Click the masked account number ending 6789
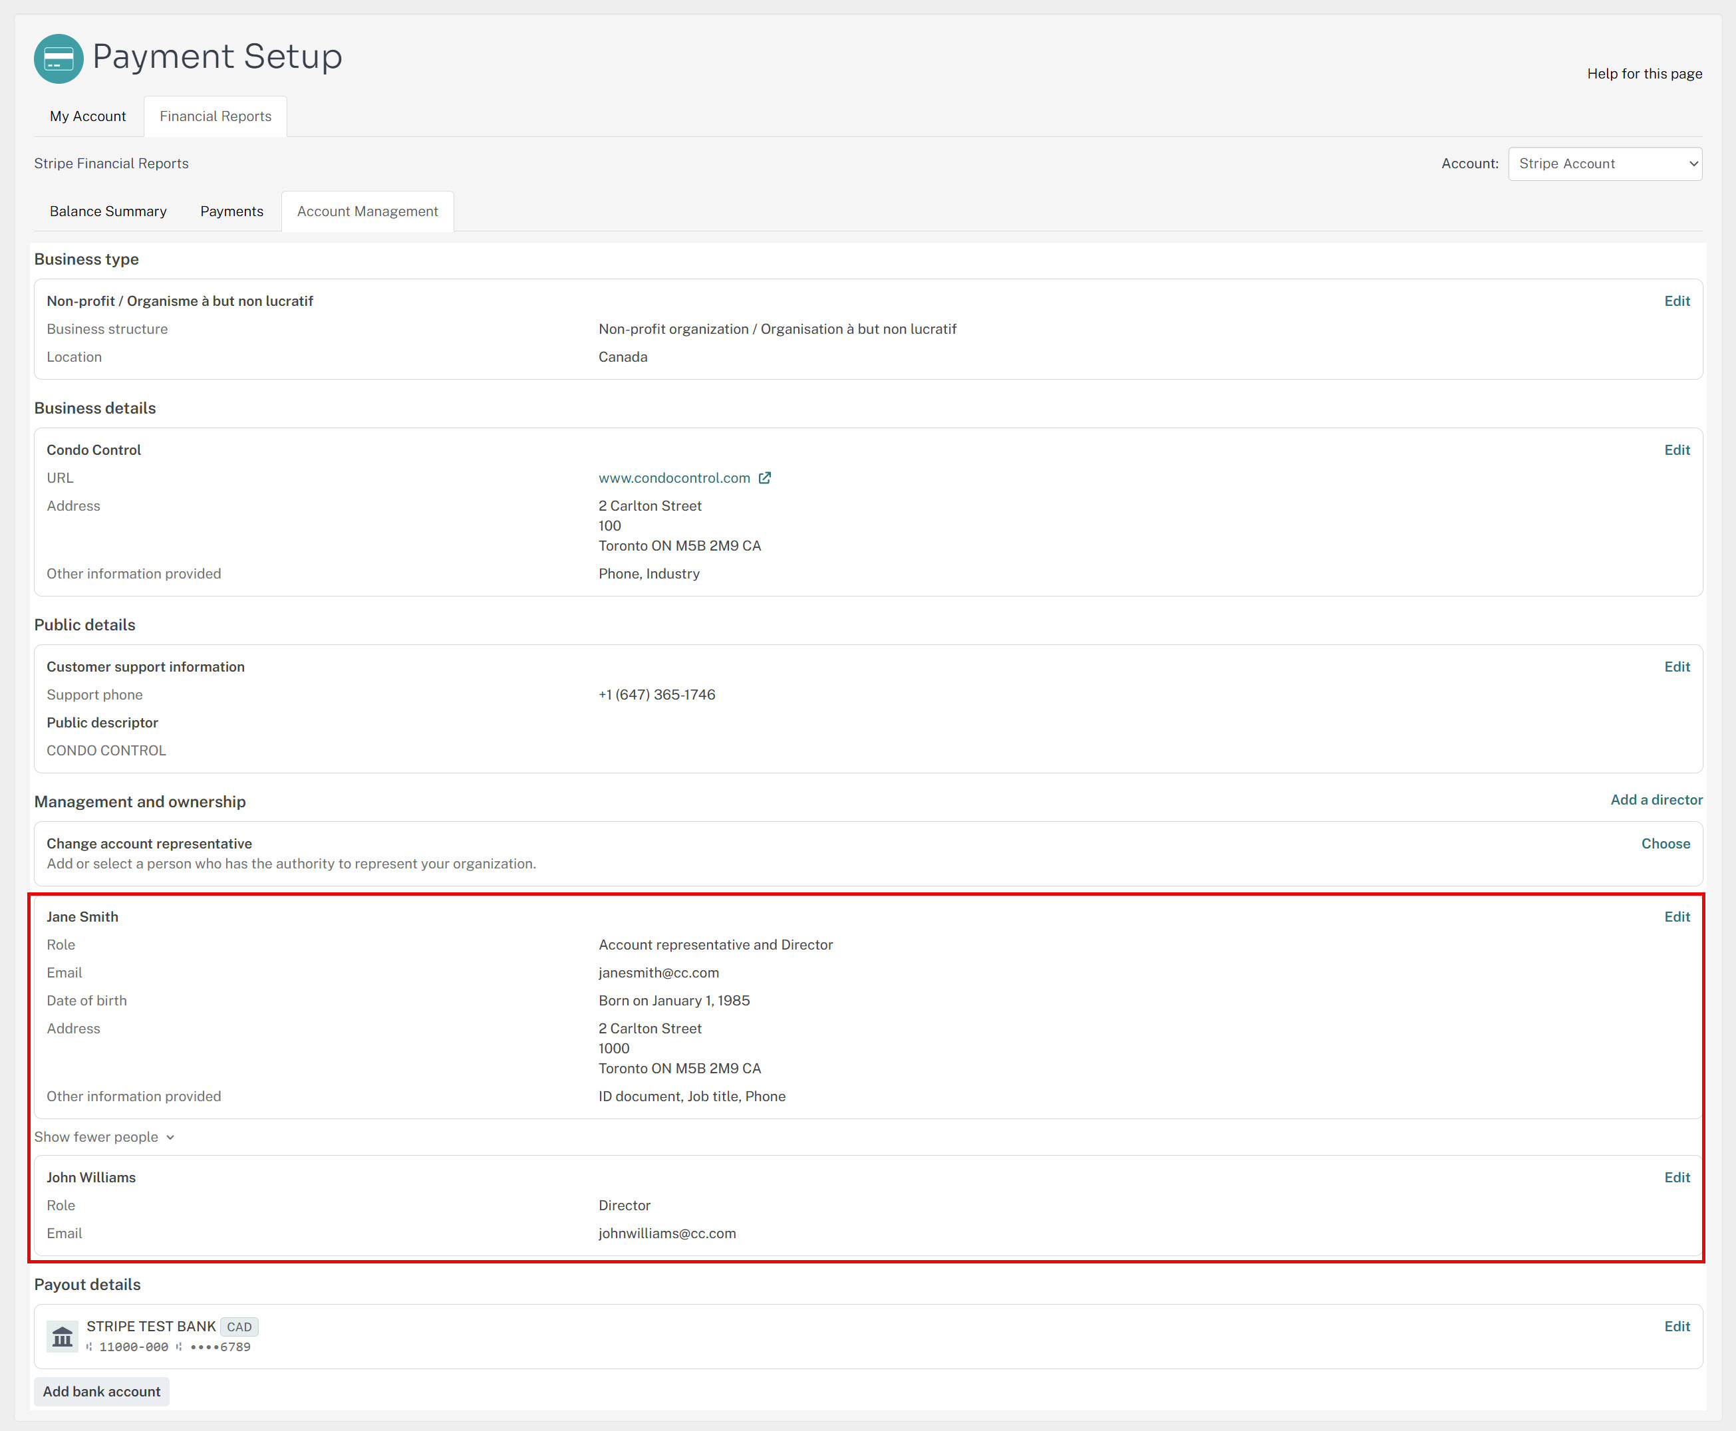This screenshot has height=1431, width=1736. 220,1347
